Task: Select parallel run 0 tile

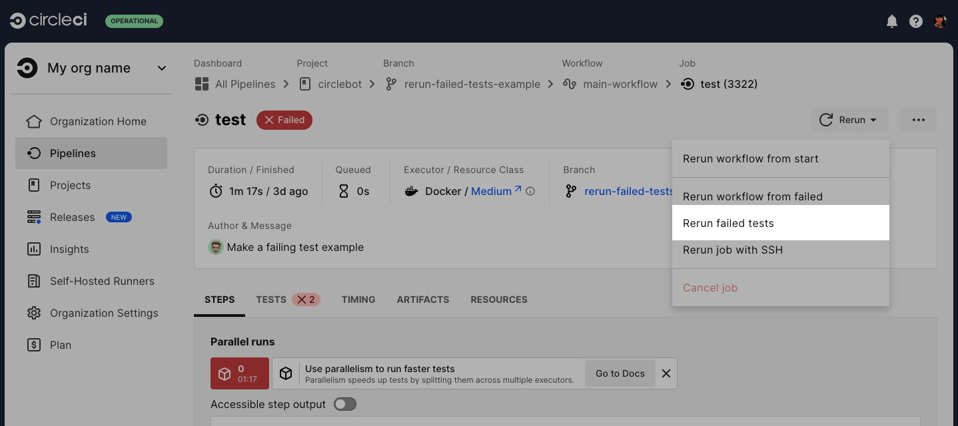Action: pos(240,373)
